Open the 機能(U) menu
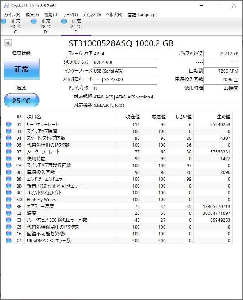The width and height of the screenshot is (243, 300). click(51, 14)
